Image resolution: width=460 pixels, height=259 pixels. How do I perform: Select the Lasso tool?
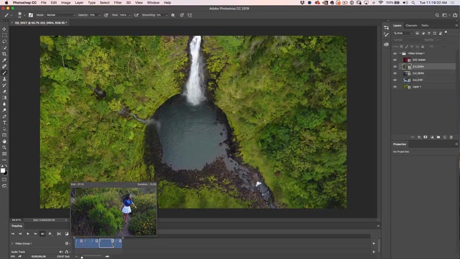point(4,41)
